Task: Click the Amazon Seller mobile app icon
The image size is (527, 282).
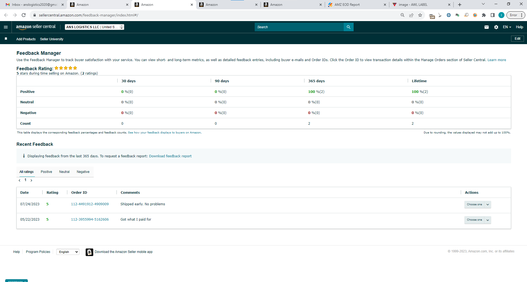Action: pyautogui.click(x=89, y=252)
